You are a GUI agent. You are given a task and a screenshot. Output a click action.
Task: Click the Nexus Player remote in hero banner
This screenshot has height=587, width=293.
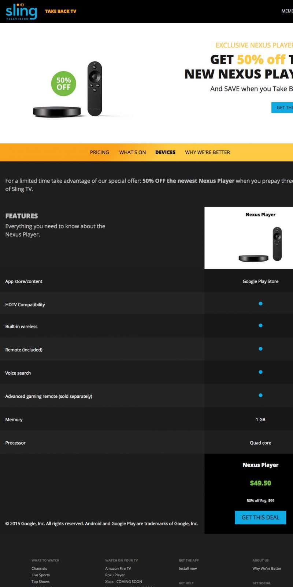(x=94, y=88)
